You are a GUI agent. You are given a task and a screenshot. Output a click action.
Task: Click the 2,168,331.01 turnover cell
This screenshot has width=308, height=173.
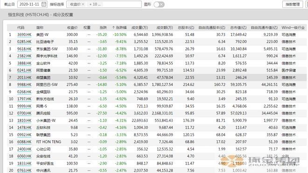(162, 113)
